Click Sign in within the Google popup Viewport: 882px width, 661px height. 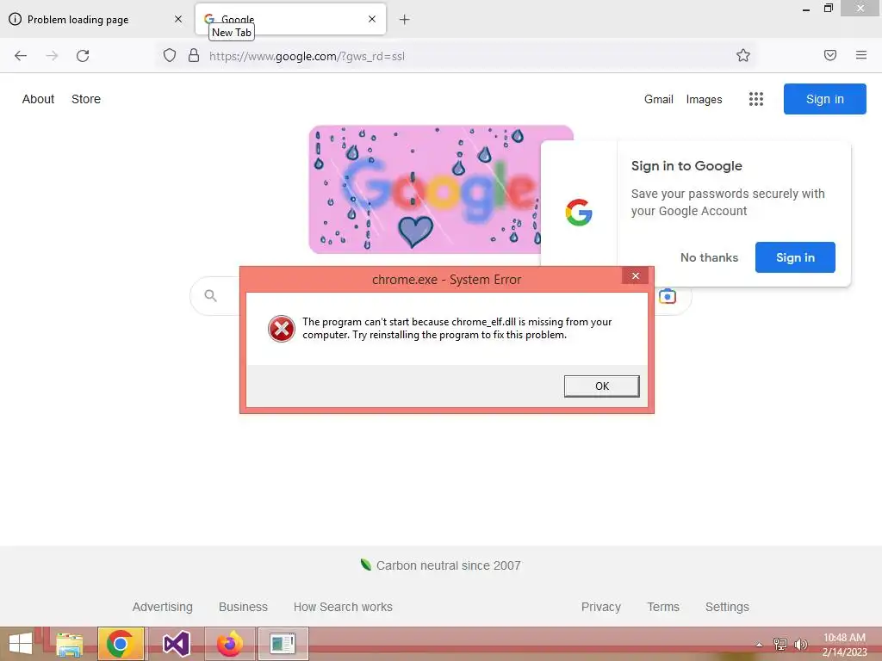[795, 257]
